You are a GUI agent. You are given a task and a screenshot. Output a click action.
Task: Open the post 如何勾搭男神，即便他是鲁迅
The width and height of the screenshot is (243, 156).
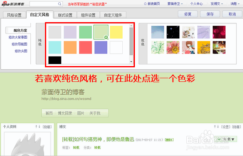98,139
